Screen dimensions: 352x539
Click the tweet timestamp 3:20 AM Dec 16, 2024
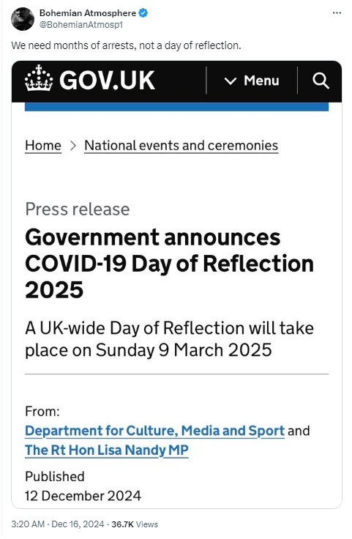point(57,524)
